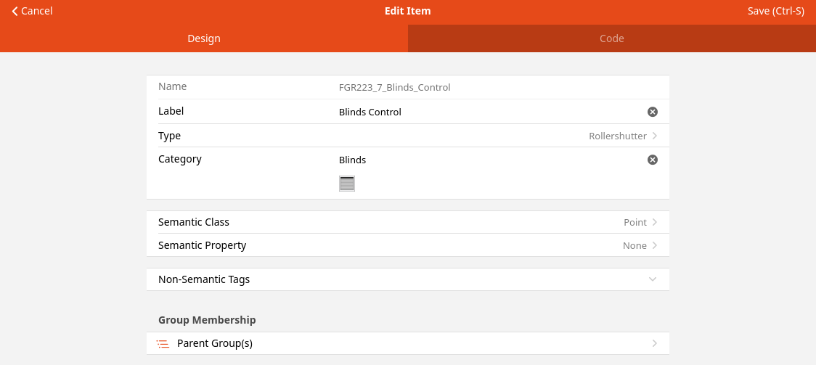Clear the Category field with X icon
Image resolution: width=816 pixels, height=365 pixels.
[x=652, y=160]
